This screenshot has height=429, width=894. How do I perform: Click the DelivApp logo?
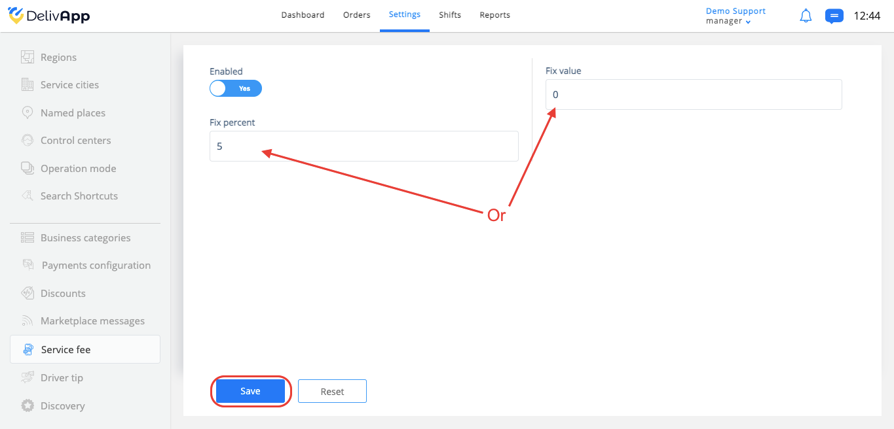click(x=49, y=16)
